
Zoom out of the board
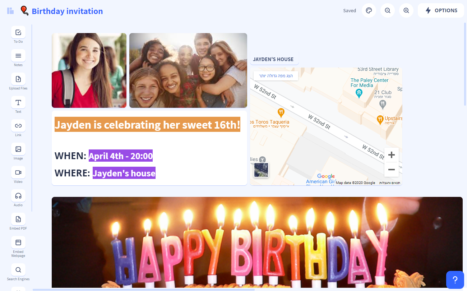point(388,10)
